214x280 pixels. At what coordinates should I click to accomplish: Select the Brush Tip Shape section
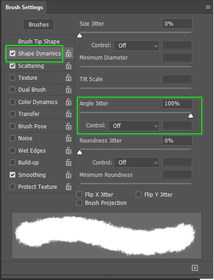coord(39,41)
